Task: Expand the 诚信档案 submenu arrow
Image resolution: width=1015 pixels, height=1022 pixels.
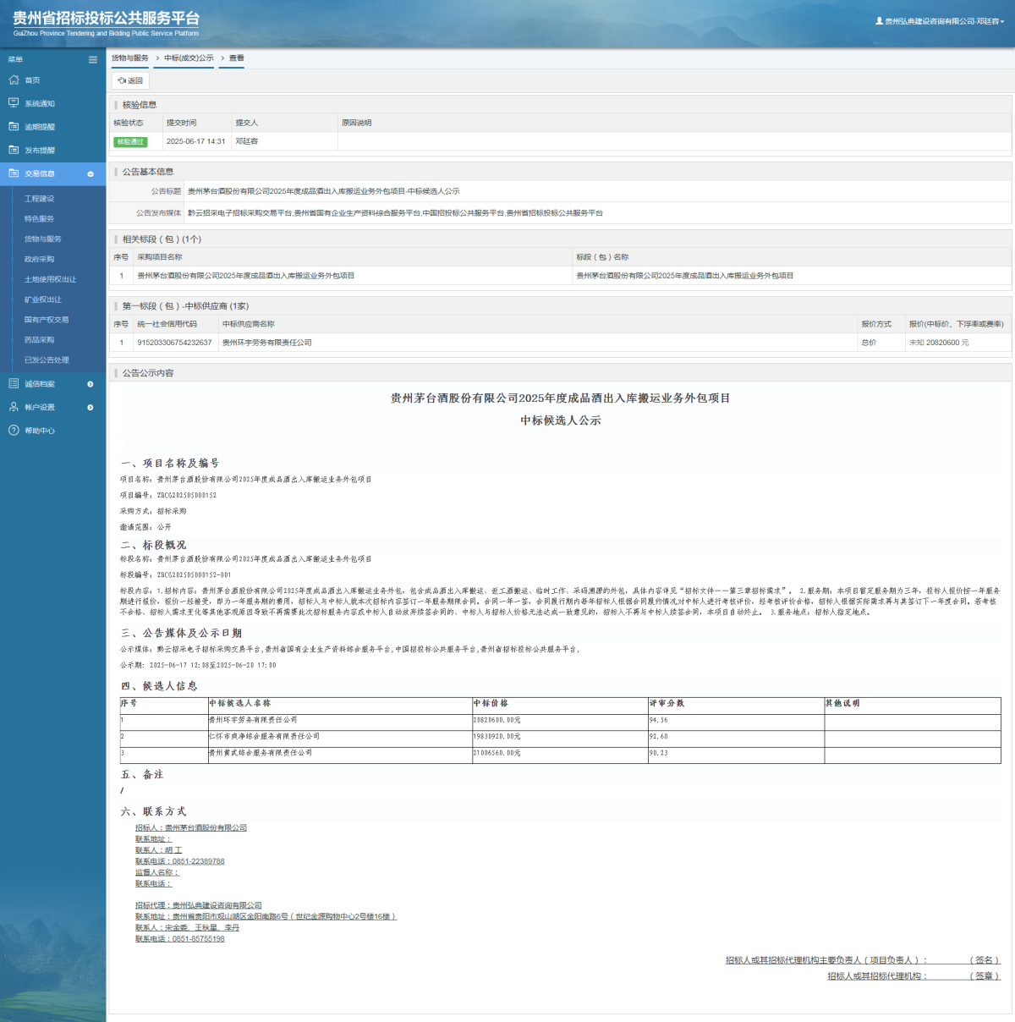Action: (91, 384)
